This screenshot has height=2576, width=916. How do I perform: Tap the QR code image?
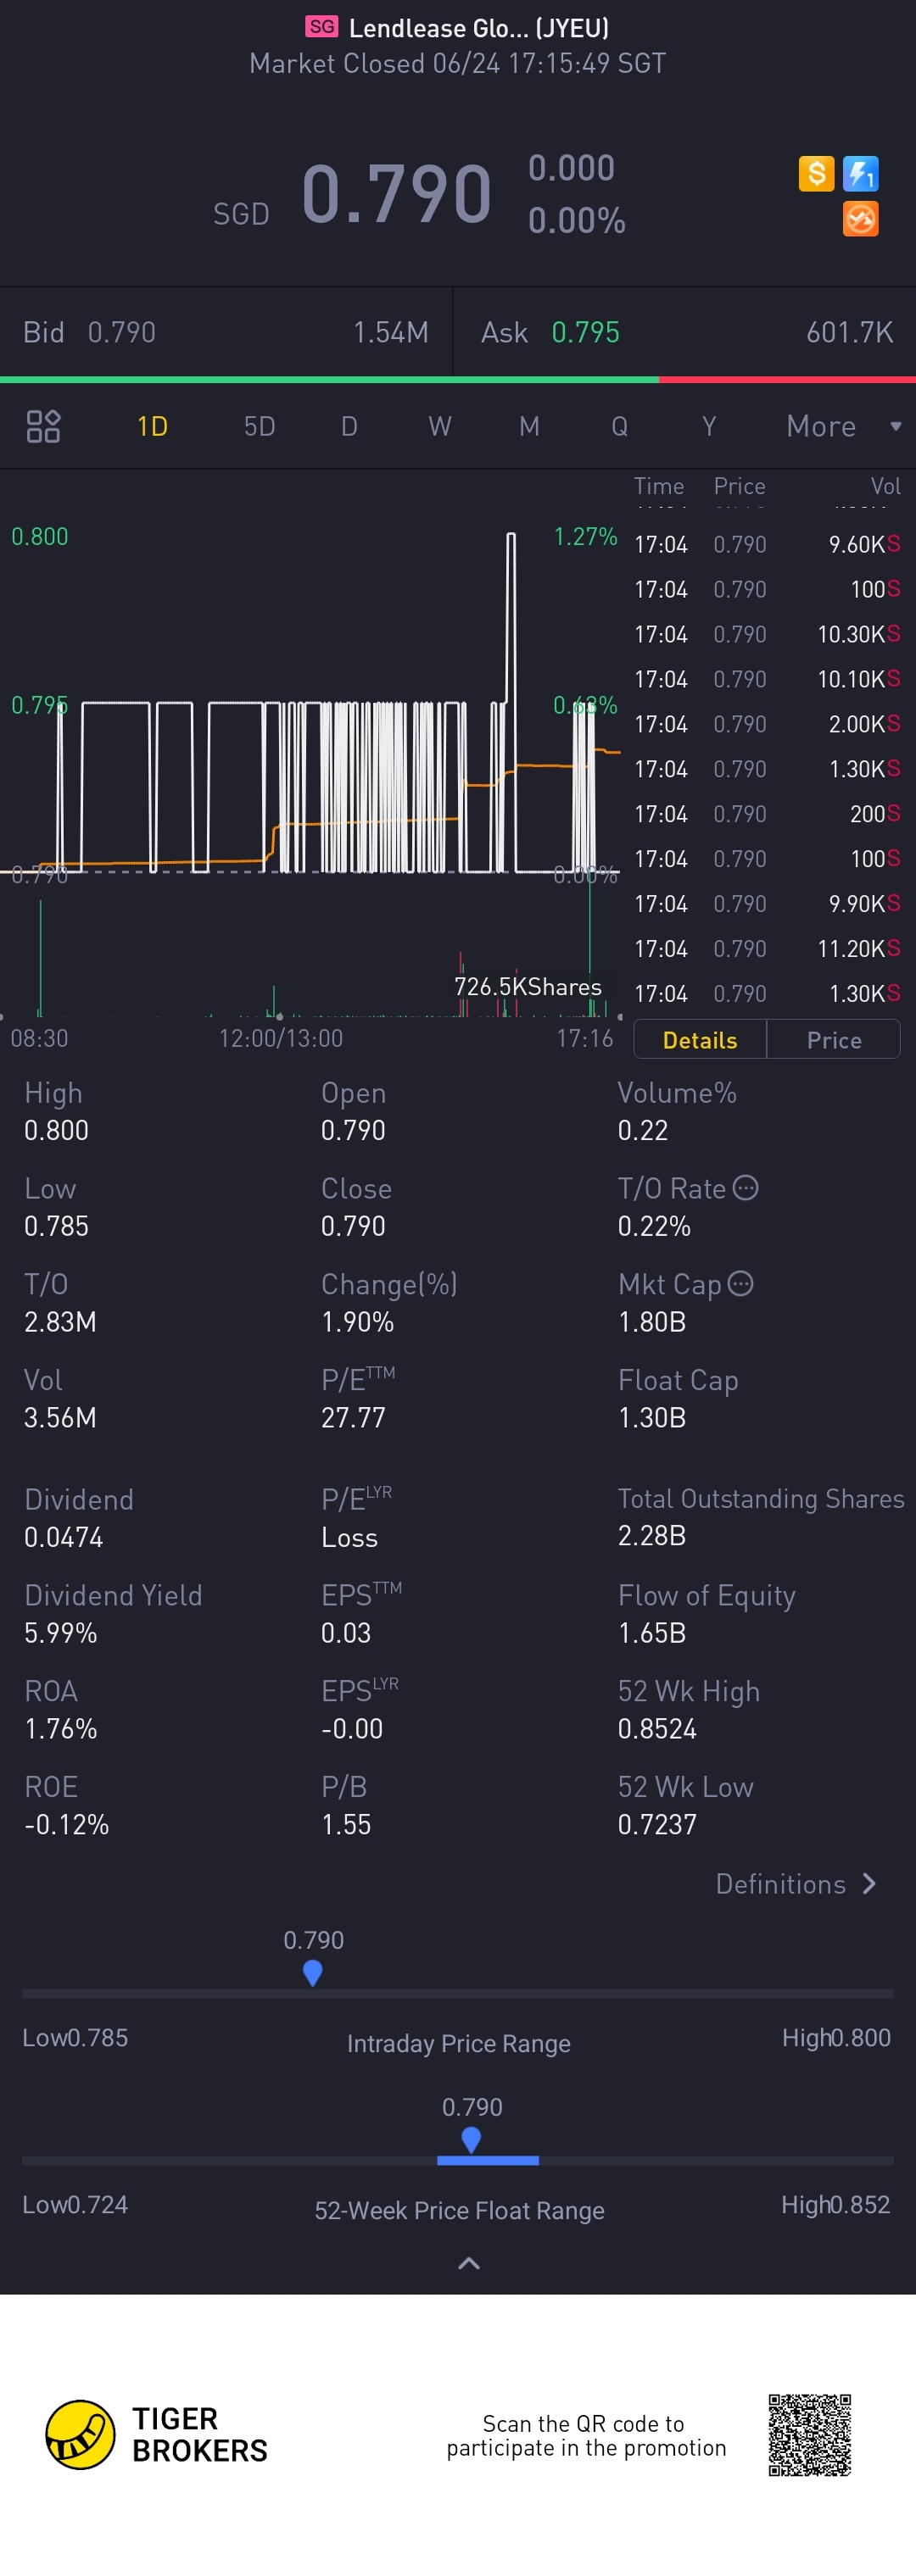pyautogui.click(x=809, y=2434)
